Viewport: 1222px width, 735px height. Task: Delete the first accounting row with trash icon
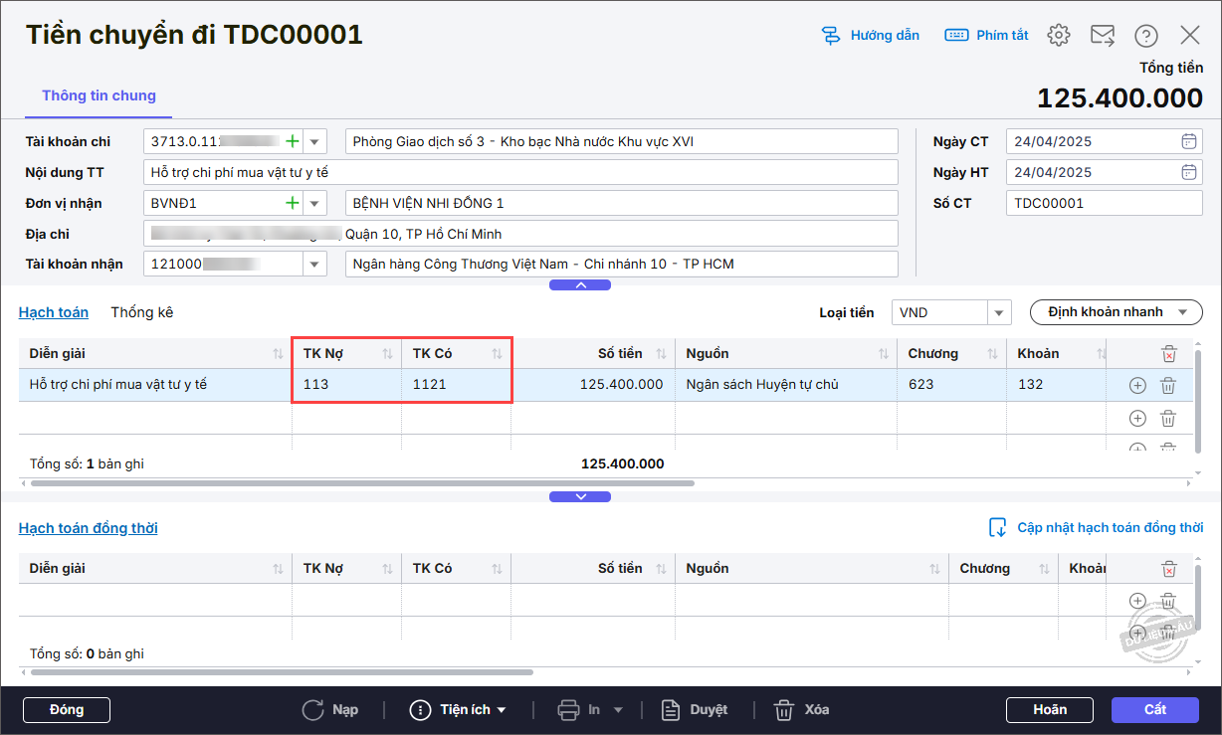pos(1168,386)
